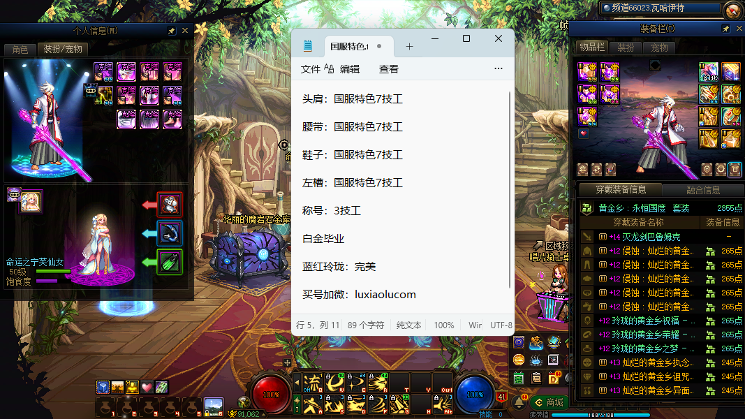
Task: Click the green pet equipment slot
Action: click(170, 263)
